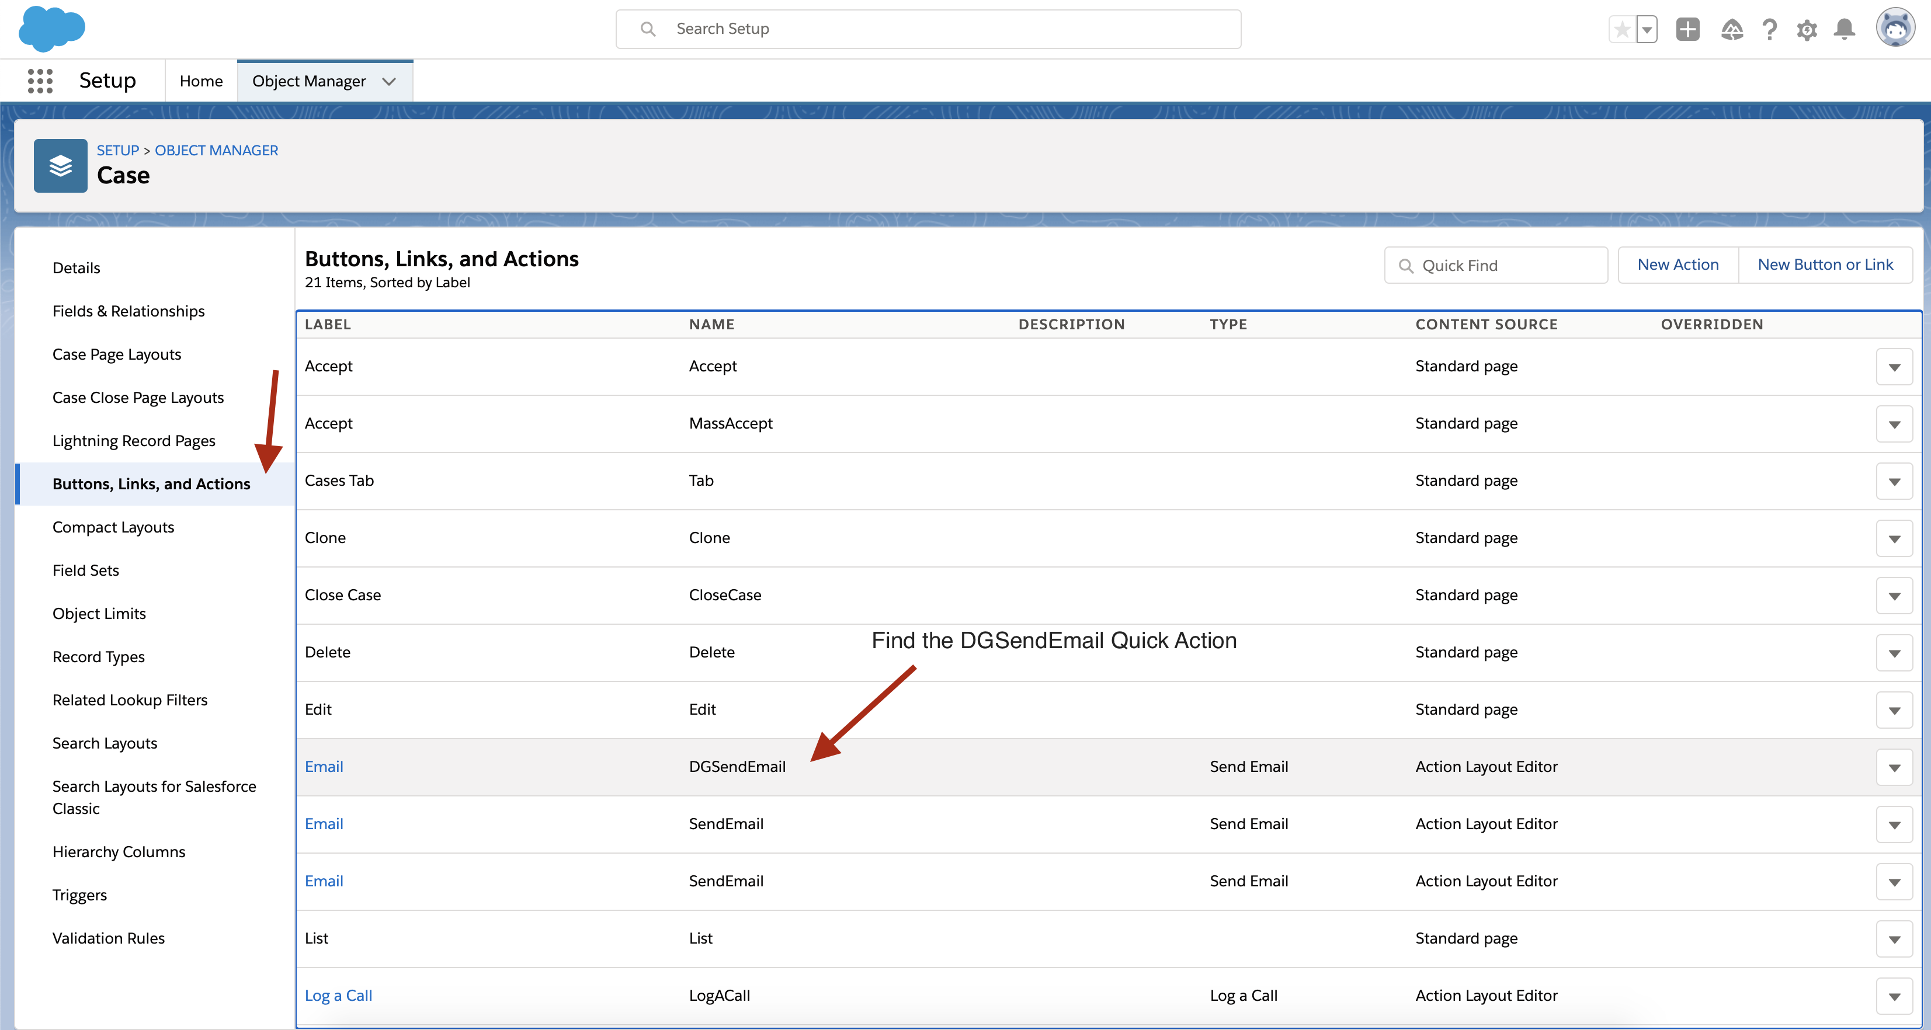1931x1030 pixels.
Task: Click the CONTENT SOURCE column header
Action: (x=1486, y=324)
